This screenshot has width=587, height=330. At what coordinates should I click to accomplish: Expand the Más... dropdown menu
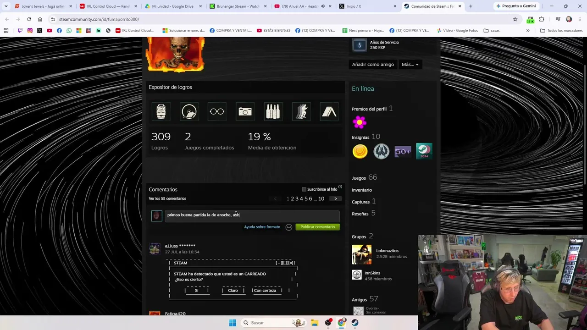tap(410, 64)
